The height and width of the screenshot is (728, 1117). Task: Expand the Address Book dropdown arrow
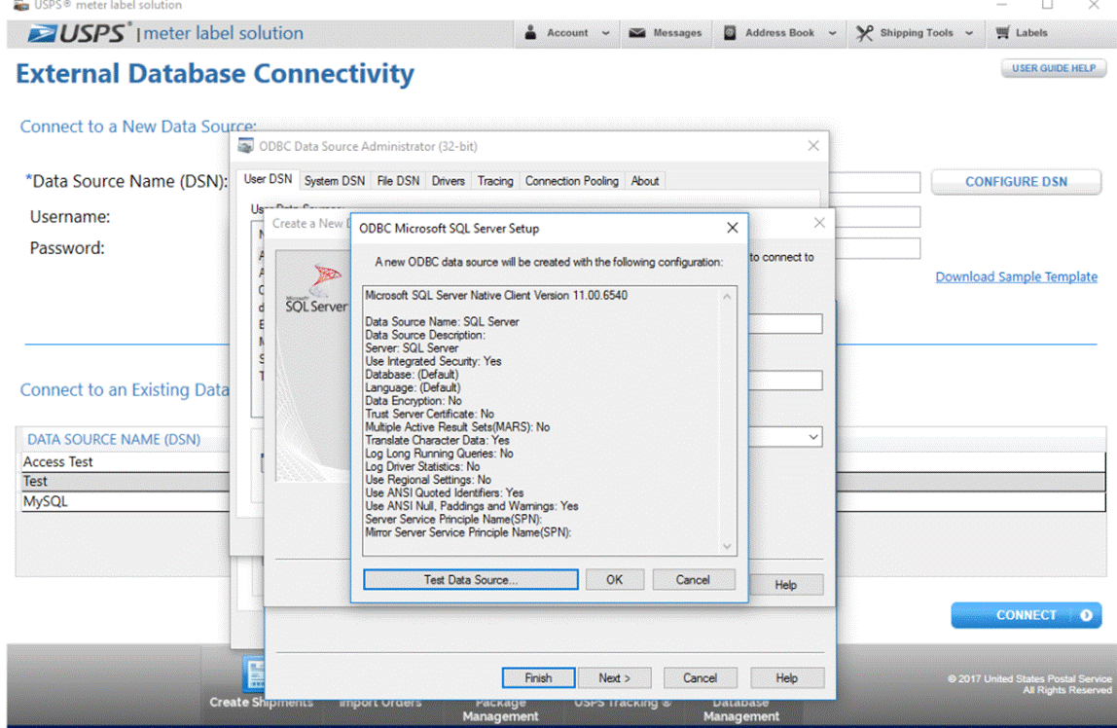[832, 33]
